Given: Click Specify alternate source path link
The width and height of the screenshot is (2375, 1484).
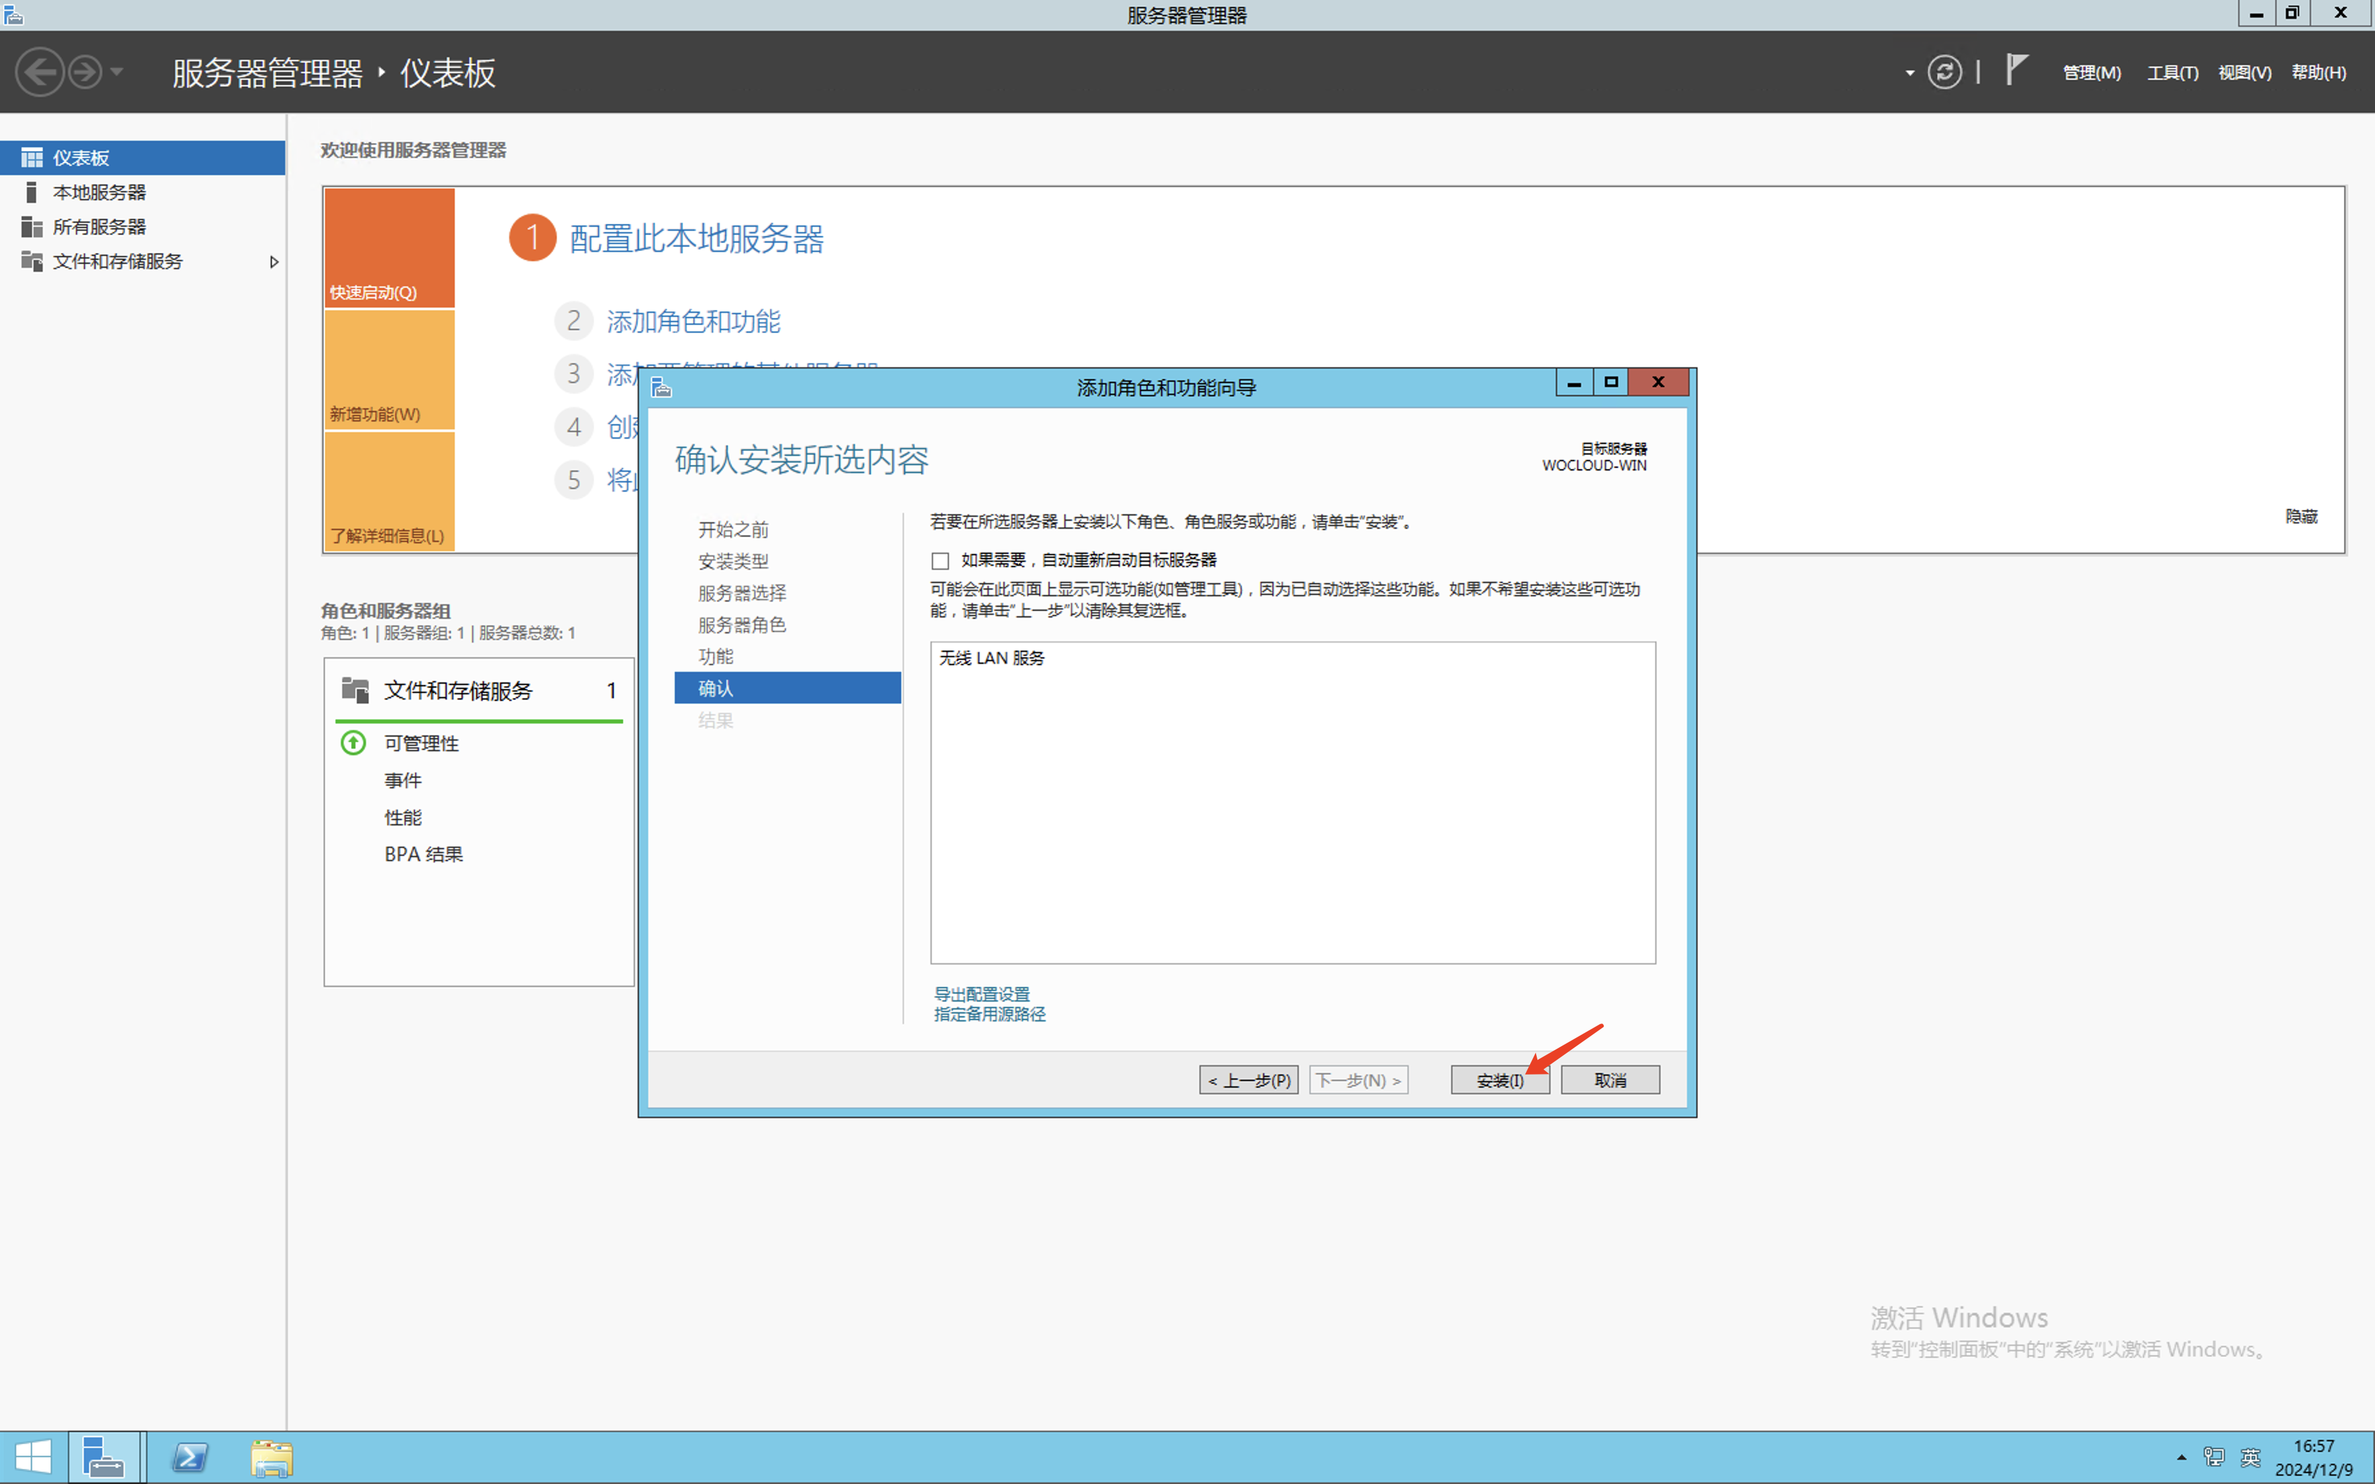Looking at the screenshot, I should (989, 1014).
